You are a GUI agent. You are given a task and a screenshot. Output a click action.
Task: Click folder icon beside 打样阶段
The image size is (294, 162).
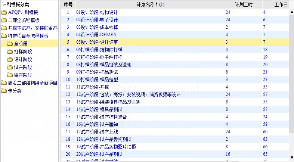click(x=10, y=52)
